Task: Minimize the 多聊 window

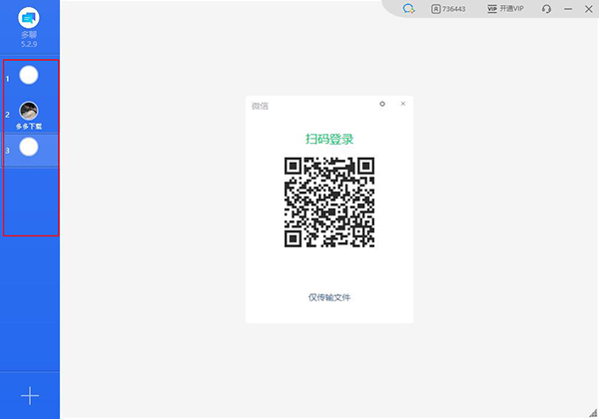Action: (x=568, y=9)
